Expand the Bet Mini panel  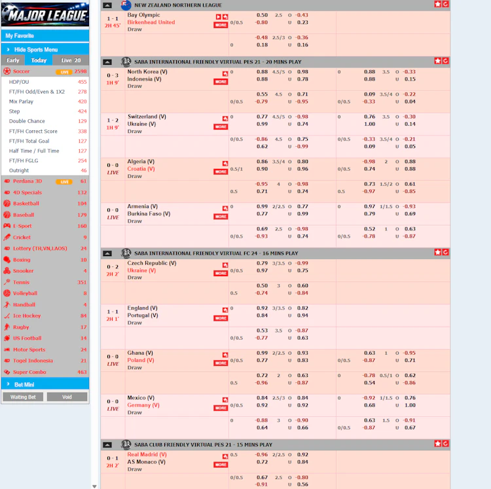pos(45,384)
